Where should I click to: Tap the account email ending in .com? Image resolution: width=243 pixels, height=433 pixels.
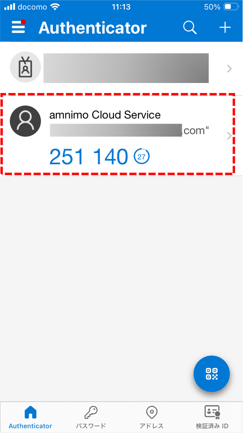129,130
